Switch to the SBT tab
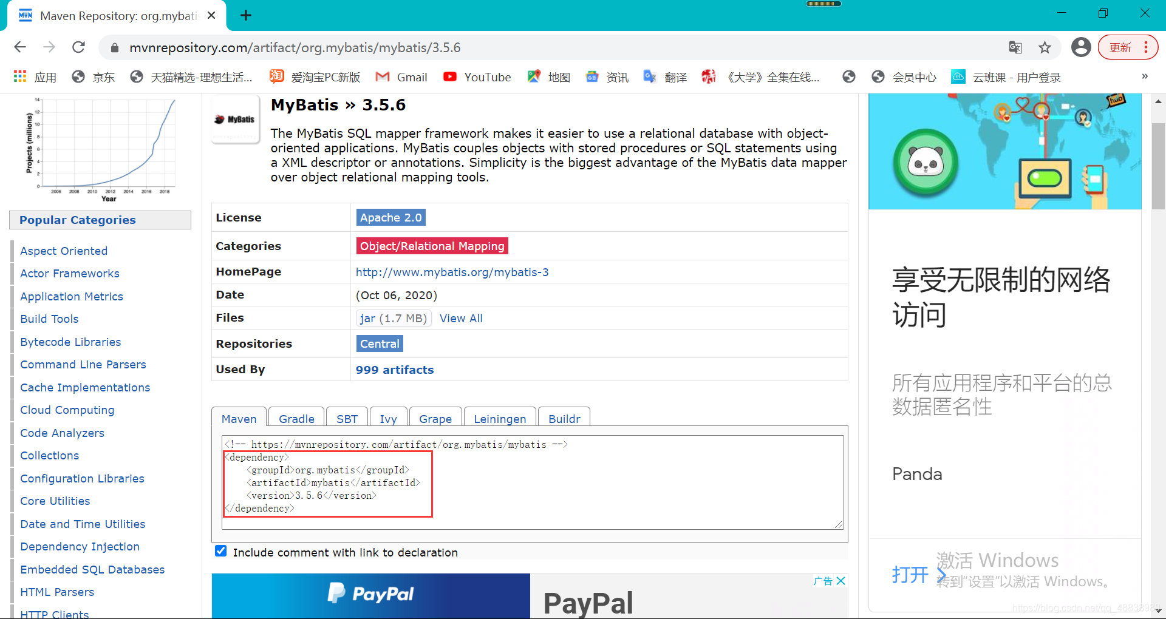 coord(347,418)
